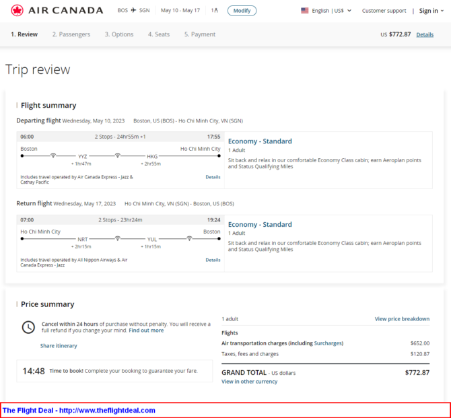Screen dimensions: 451x418
Task: Click the Wi-Fi icon before Boston arrival
Action: 189,238
